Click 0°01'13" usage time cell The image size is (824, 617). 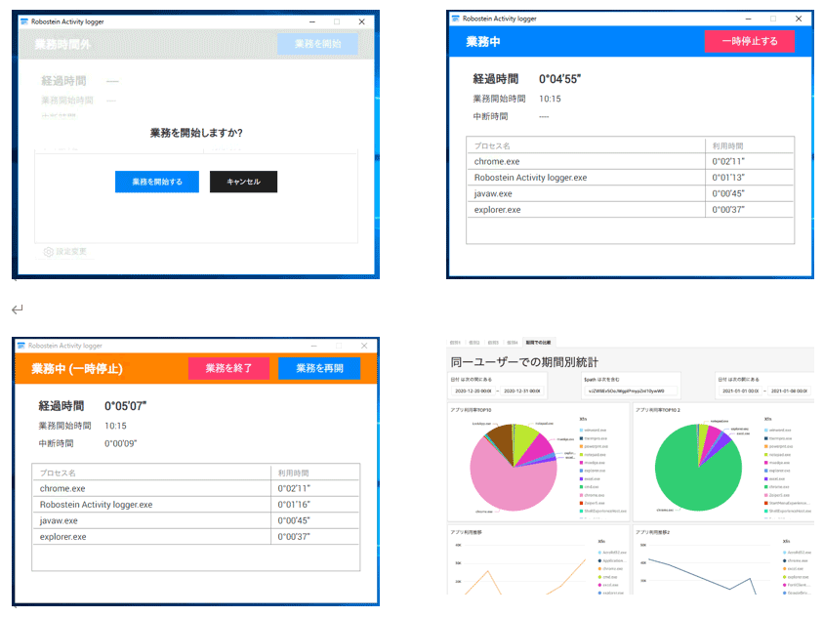(728, 178)
